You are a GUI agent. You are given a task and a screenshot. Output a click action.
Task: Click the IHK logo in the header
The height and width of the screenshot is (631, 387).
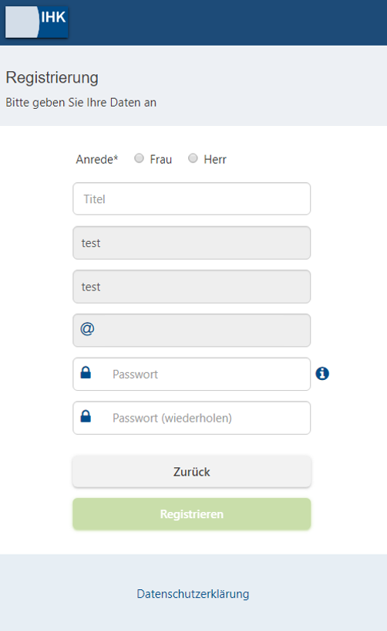tap(36, 22)
